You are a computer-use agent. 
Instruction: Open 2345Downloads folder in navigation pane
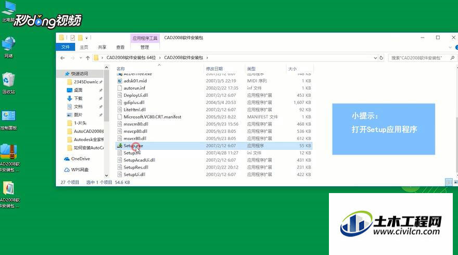pos(85,82)
